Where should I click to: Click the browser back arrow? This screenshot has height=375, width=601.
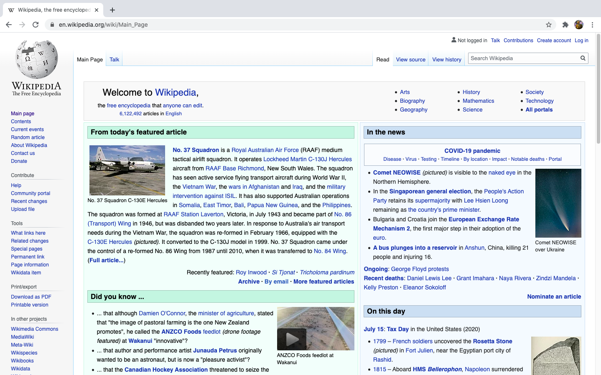(9, 25)
